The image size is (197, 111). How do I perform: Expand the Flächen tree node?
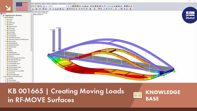tap(5, 25)
